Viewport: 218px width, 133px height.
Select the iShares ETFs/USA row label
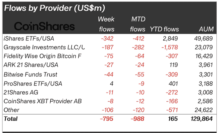29,38
